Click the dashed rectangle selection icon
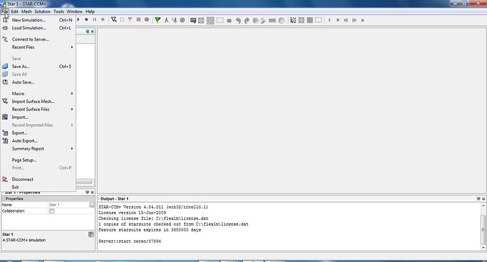Screen dimensions: 487x262 (220, 20)
